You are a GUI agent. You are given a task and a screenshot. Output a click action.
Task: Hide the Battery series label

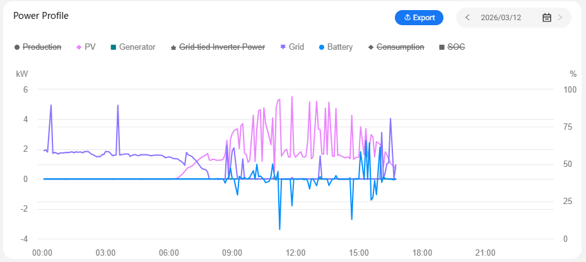[340, 47]
